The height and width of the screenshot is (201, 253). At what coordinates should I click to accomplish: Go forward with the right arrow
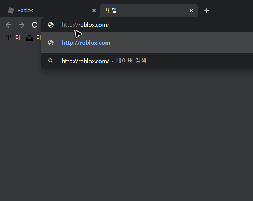coord(22,25)
